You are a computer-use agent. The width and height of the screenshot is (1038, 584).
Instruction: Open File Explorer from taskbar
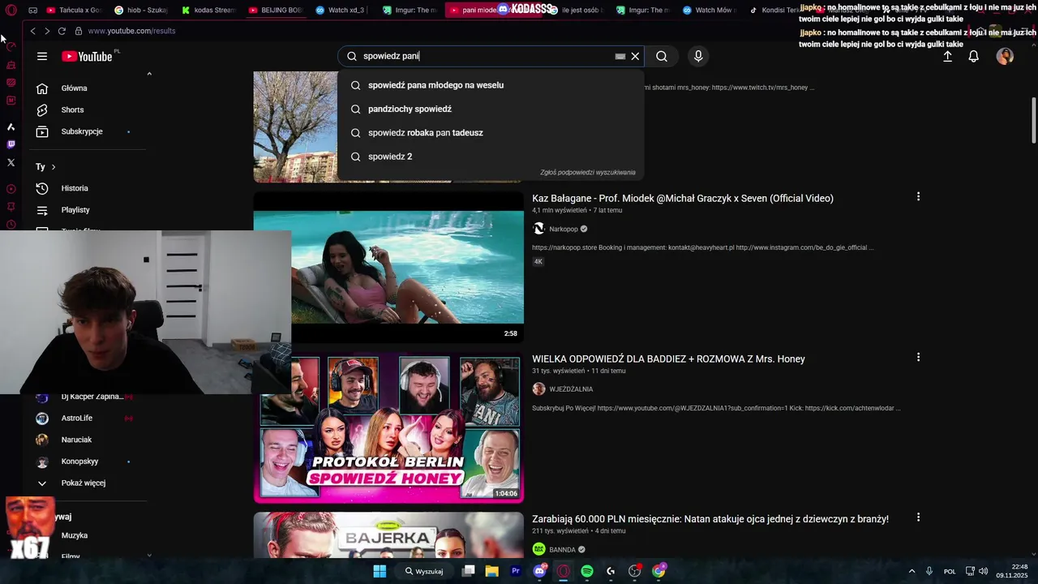491,571
